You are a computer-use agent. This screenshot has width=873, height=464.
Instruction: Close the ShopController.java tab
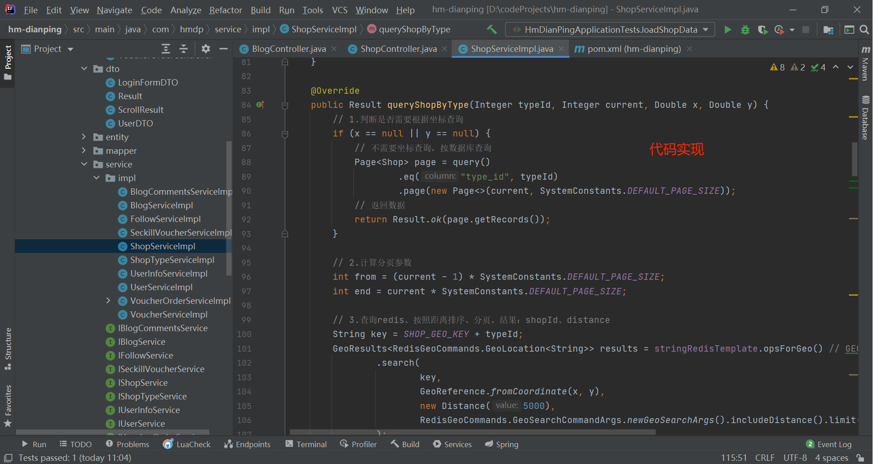[444, 49]
